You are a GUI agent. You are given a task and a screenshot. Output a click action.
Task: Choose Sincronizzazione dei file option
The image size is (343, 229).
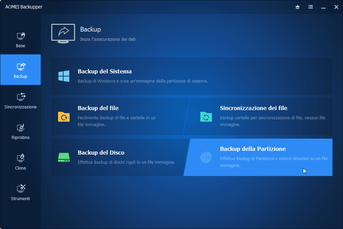[258, 117]
